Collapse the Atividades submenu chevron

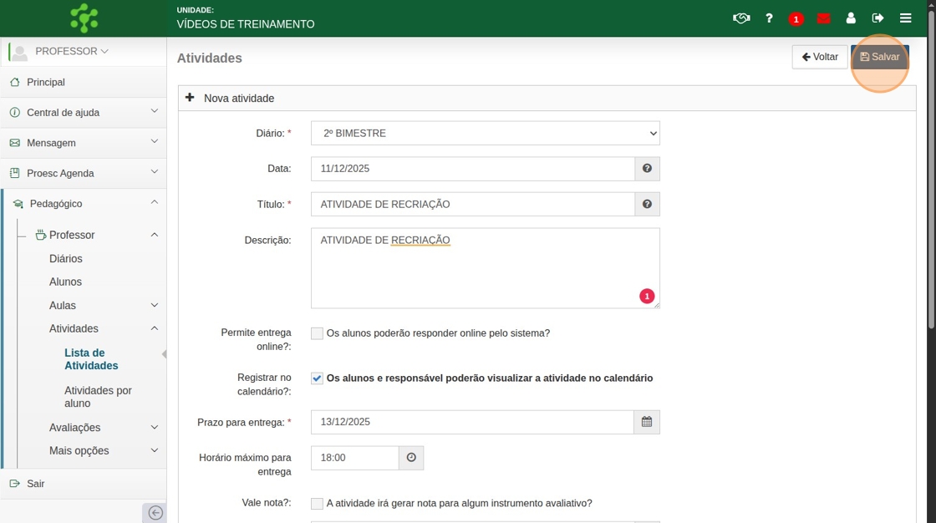(x=154, y=328)
